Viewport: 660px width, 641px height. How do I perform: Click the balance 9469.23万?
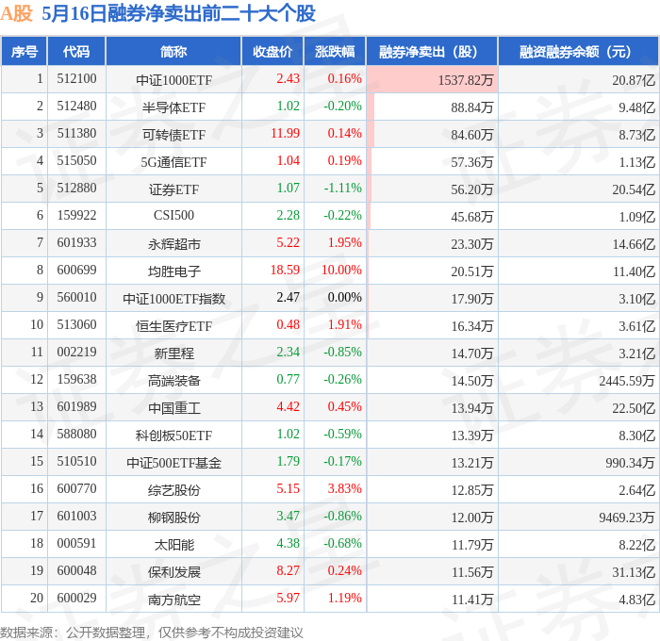point(627,518)
